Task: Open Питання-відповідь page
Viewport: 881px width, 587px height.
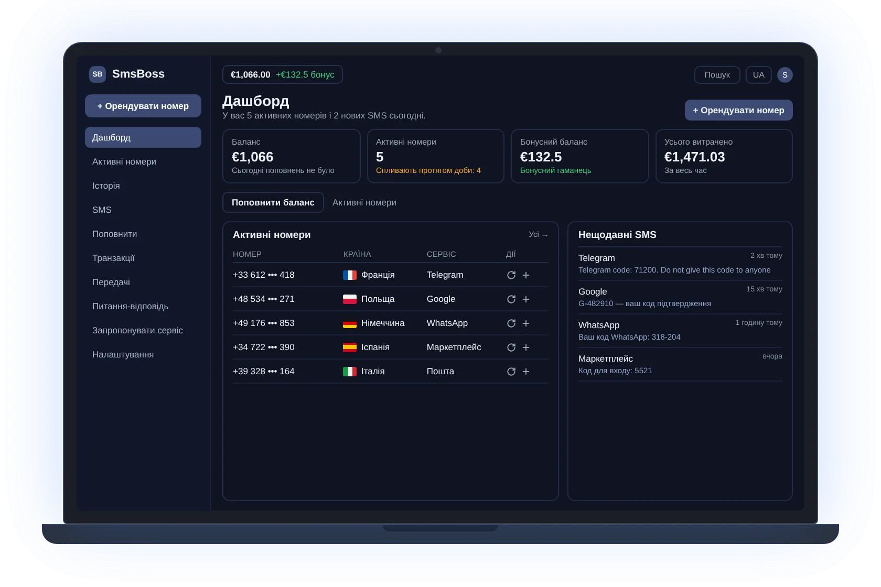Action: coord(143,306)
